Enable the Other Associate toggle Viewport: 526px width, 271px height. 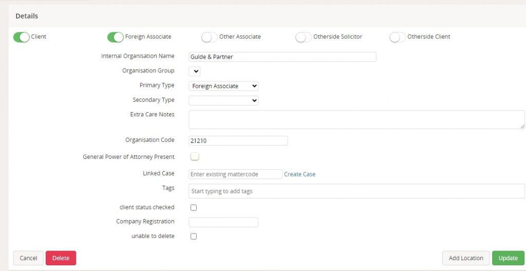tap(210, 37)
